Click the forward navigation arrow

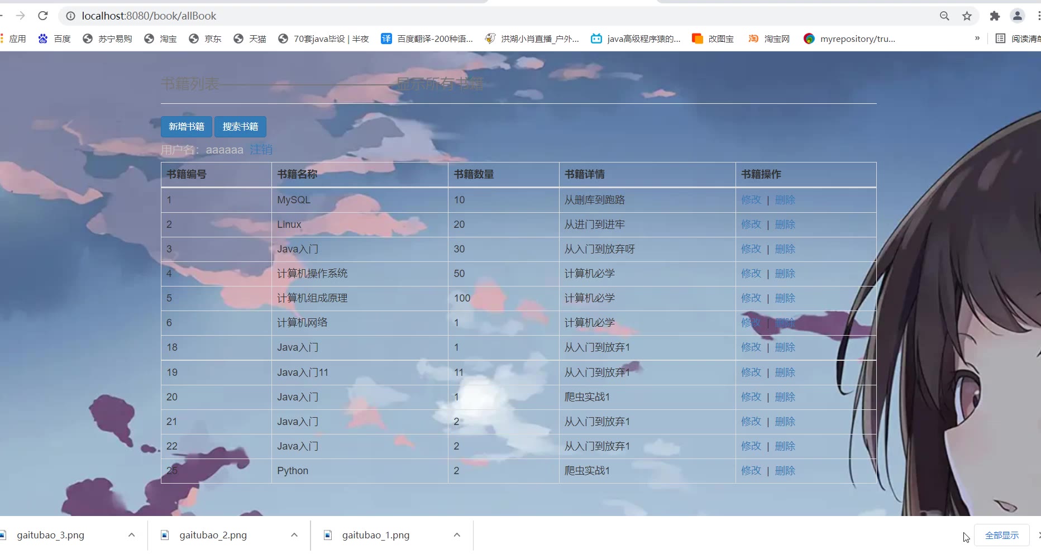point(21,16)
